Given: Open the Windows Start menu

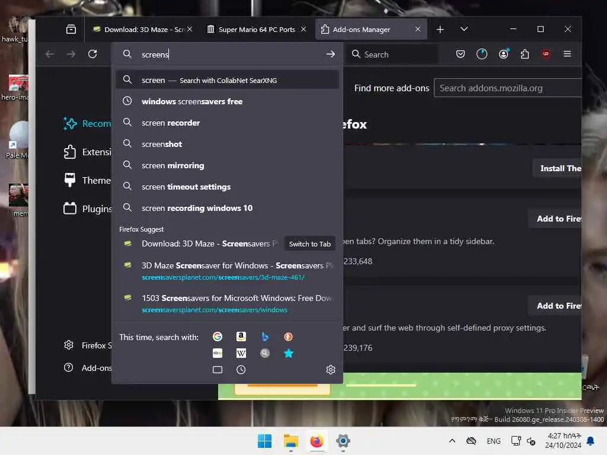Looking at the screenshot, I should coord(265,441).
